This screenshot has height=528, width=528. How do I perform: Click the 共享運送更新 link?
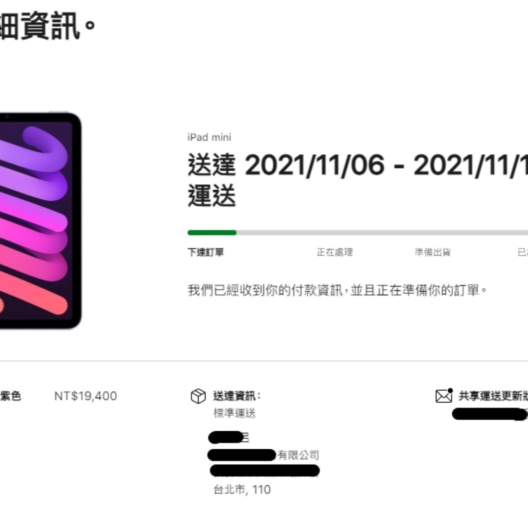click(x=493, y=396)
